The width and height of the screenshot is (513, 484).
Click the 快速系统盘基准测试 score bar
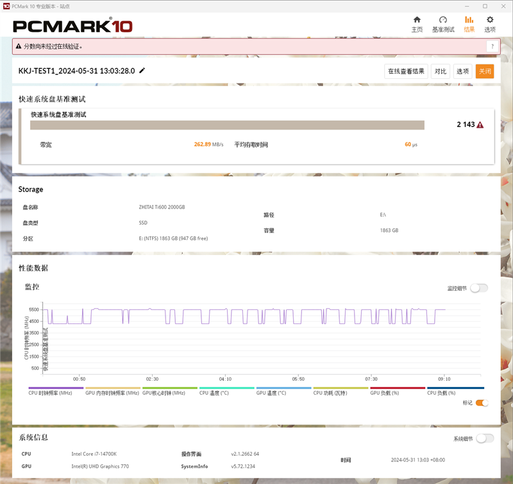tap(227, 125)
